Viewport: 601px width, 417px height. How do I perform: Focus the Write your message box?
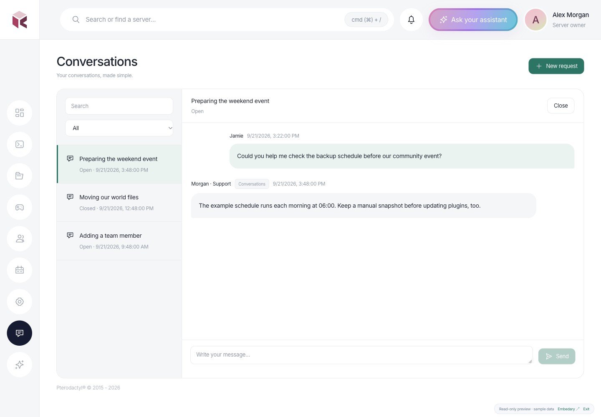[361, 355]
